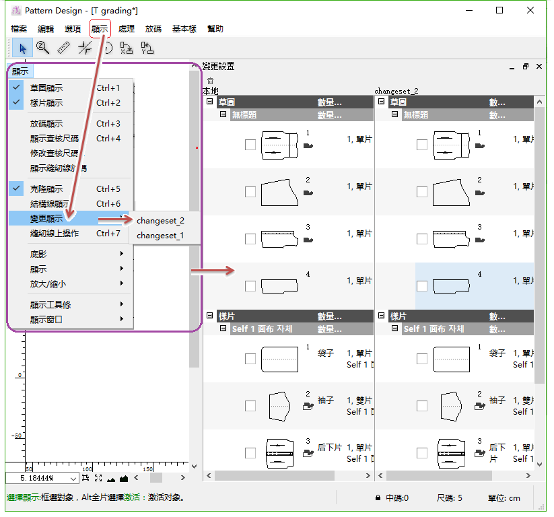Choose changeset_1 from the submenu

click(160, 236)
